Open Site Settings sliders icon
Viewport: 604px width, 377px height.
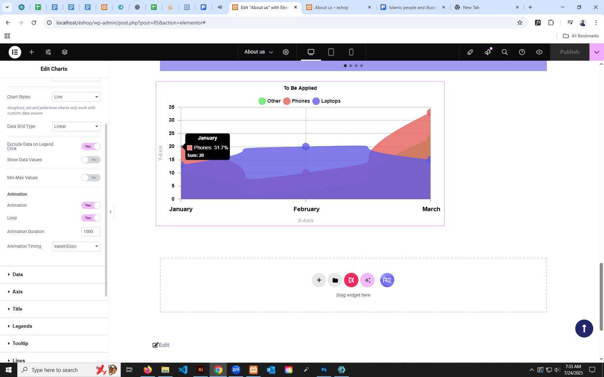[48, 52]
